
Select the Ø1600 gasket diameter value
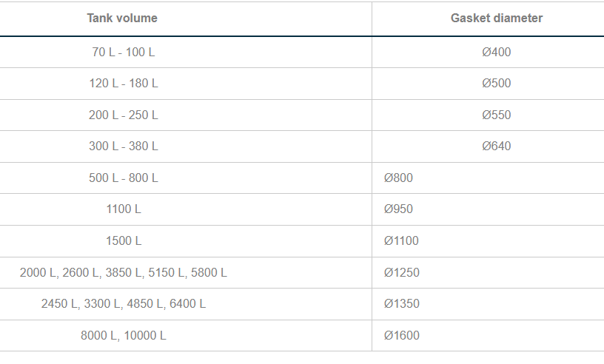(401, 336)
